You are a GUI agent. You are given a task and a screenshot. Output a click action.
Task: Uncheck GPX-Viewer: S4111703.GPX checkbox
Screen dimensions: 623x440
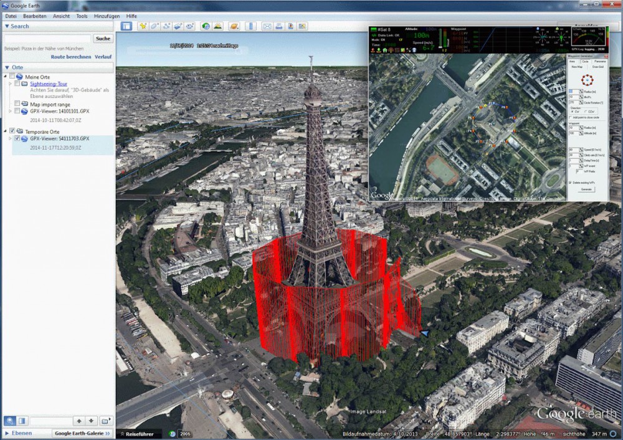click(17, 138)
